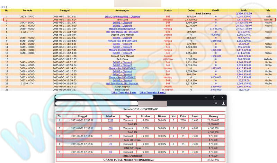
Task: Click the download icon in popup toolbar
Action: (x=223, y=103)
